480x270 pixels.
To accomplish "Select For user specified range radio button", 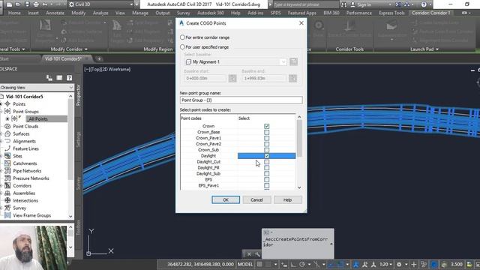I will (182, 47).
